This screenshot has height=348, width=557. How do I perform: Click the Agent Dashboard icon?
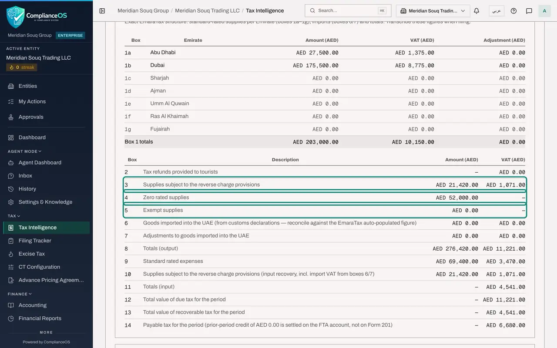(x=11, y=163)
